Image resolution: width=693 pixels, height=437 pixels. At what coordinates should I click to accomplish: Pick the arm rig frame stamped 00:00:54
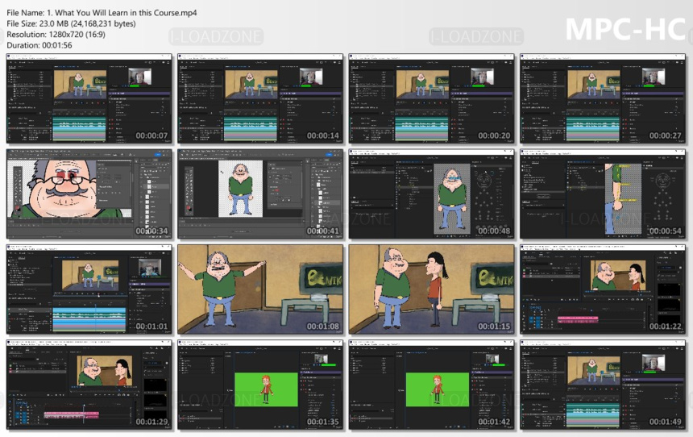(x=603, y=194)
